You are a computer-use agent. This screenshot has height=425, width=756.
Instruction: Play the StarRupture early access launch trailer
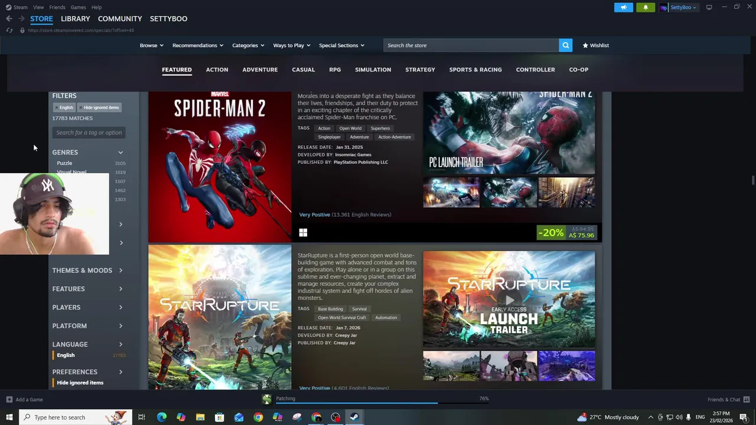(x=509, y=300)
